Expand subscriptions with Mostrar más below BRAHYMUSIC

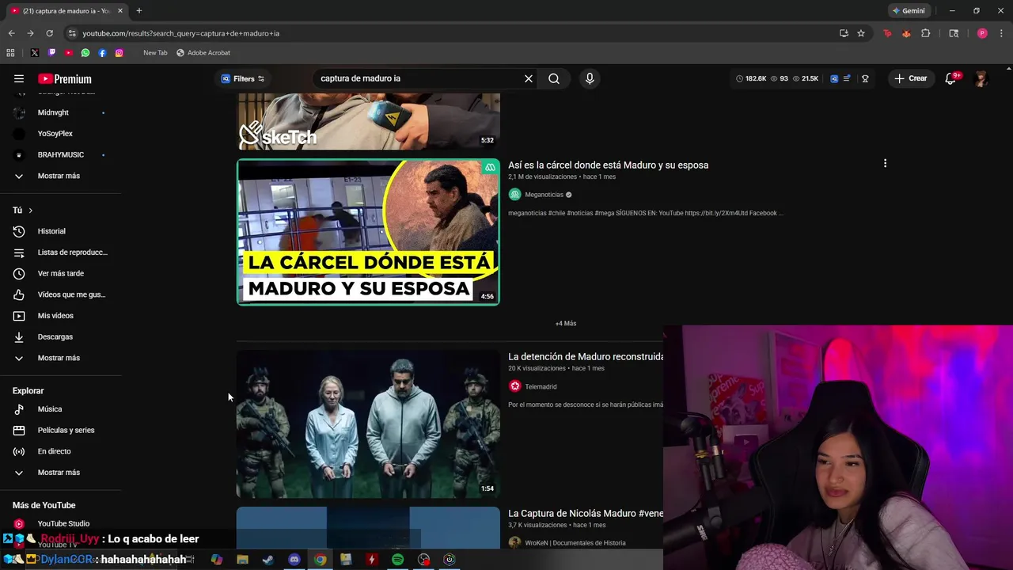pyautogui.click(x=59, y=176)
